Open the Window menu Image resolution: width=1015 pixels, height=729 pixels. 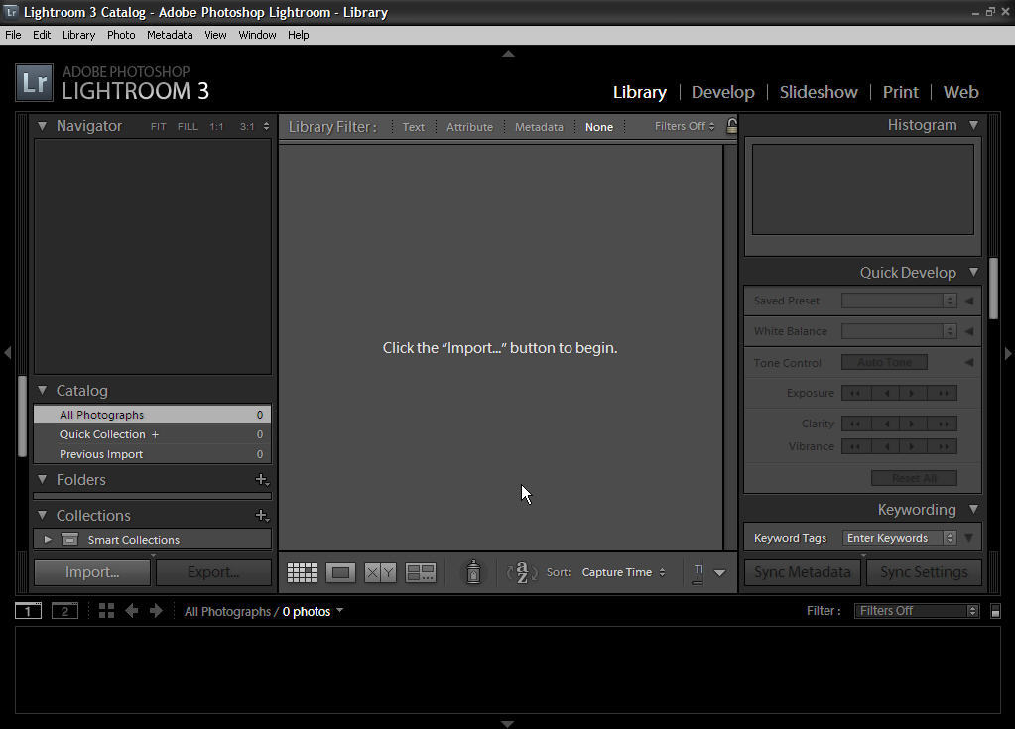coord(257,35)
